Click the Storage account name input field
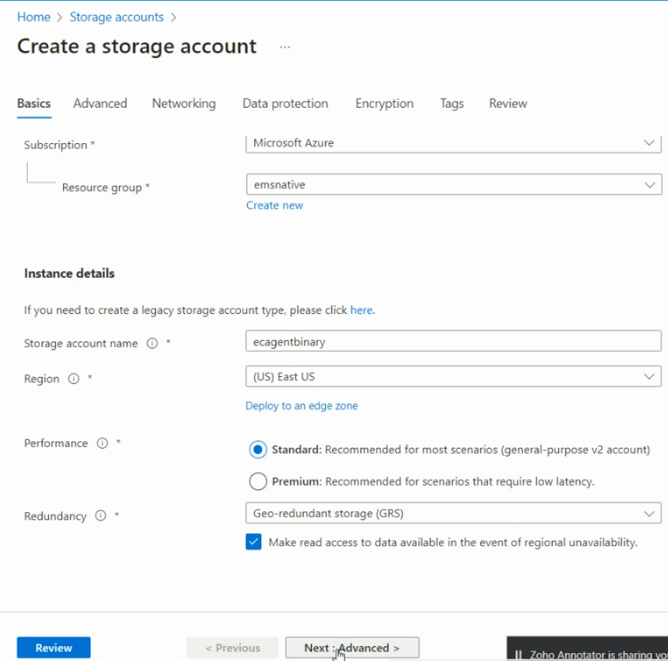Image resolution: width=668 pixels, height=661 pixels. (453, 341)
